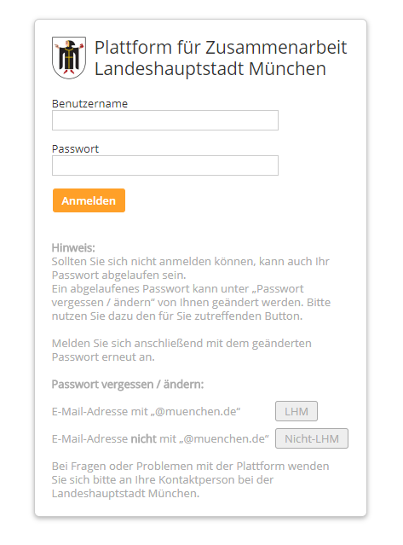Focus the Benutzername input field
This screenshot has height=545, width=403.
(165, 120)
